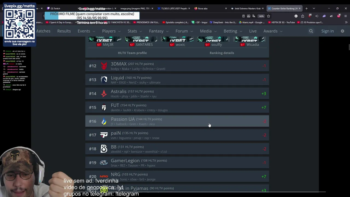The width and height of the screenshot is (350, 197).
Task: Click "(207 HLTV points)" text by 3DMAX
Action: tap(141, 64)
